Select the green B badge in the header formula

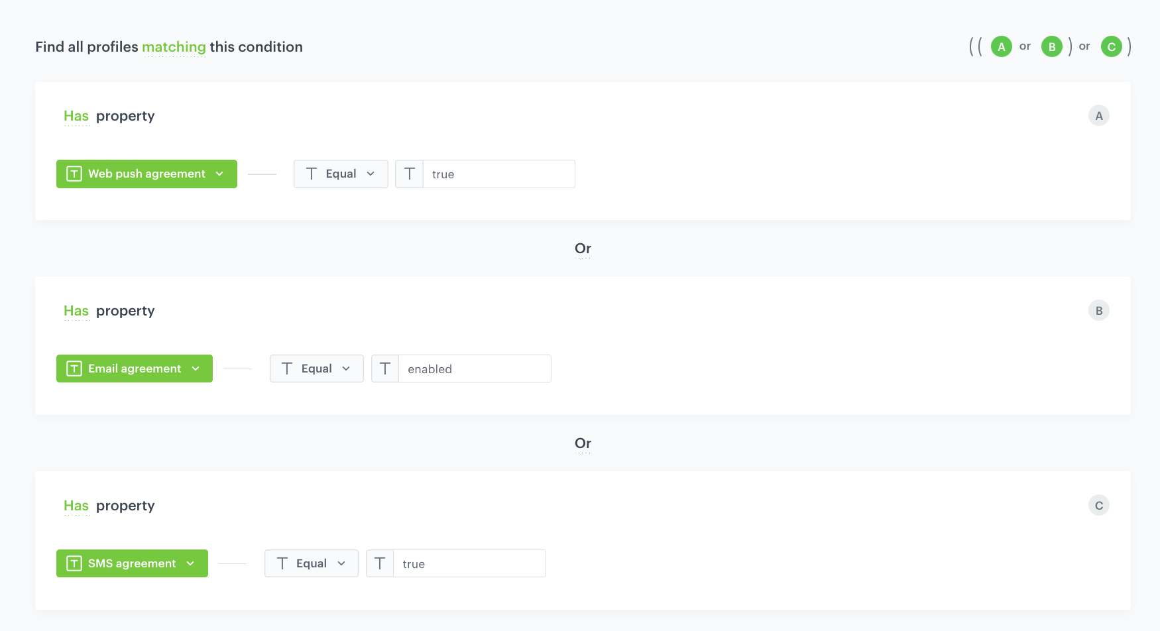pos(1052,46)
